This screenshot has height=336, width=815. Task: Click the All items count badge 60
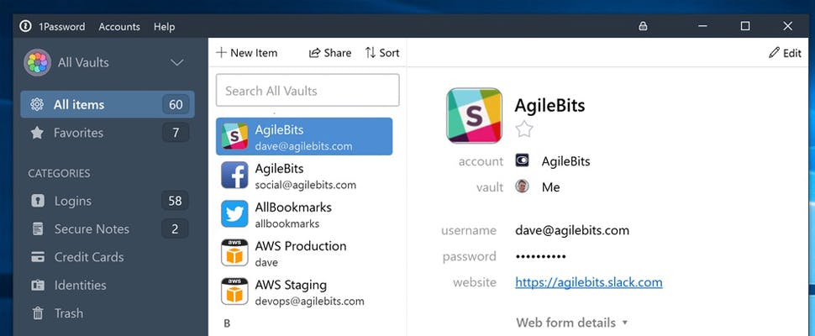click(x=176, y=104)
